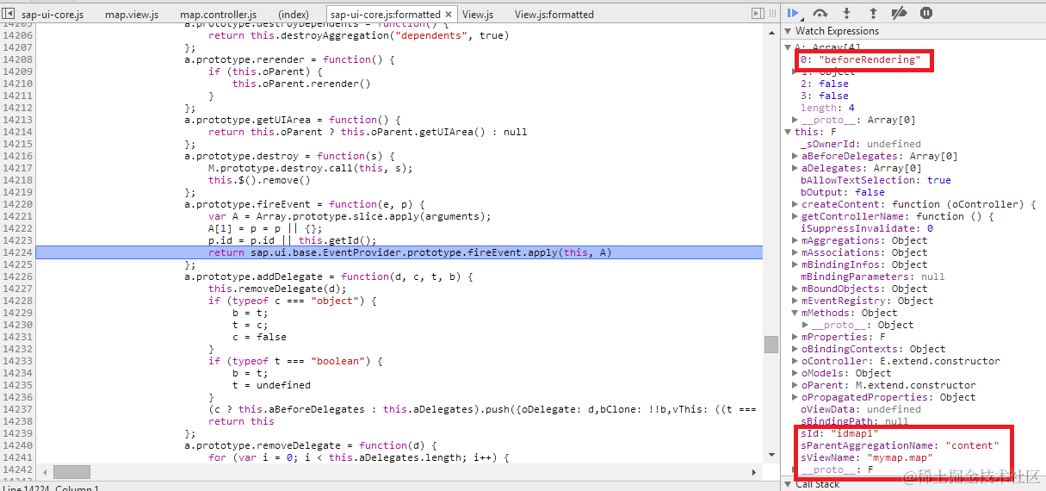1046x491 pixels.
Task: Open the View.js tab
Action: coord(478,15)
